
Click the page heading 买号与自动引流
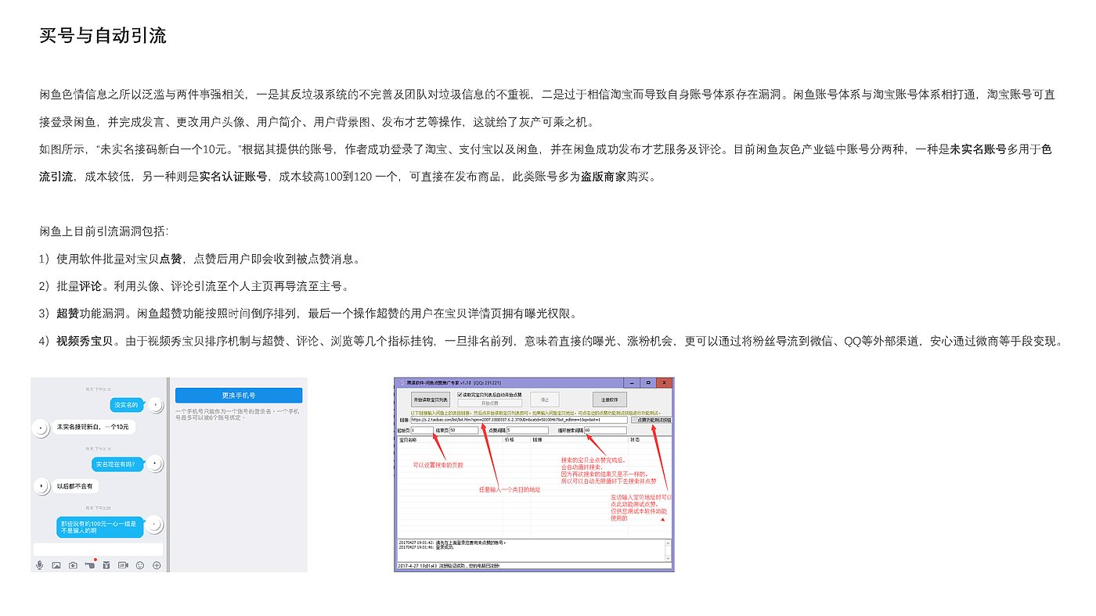103,36
